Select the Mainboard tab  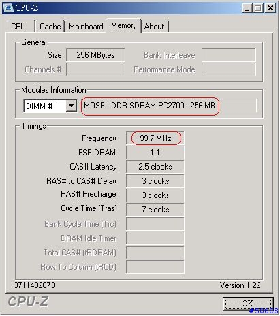86,27
